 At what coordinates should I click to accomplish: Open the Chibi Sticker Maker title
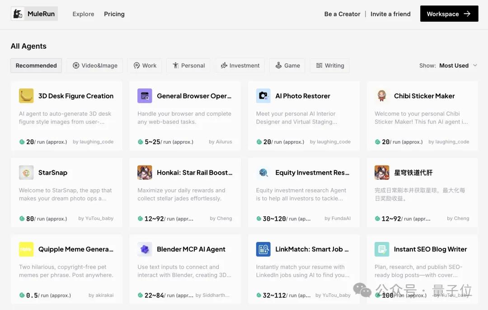424,96
